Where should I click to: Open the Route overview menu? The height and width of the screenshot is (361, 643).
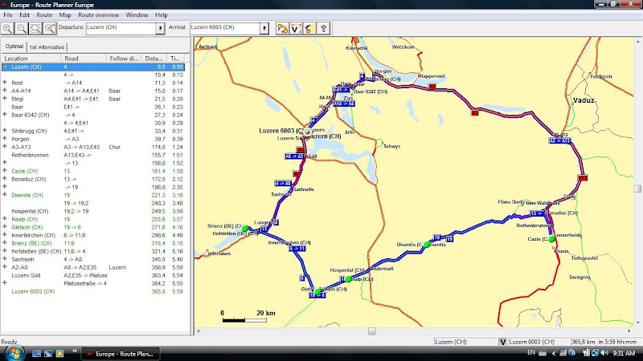coord(98,14)
